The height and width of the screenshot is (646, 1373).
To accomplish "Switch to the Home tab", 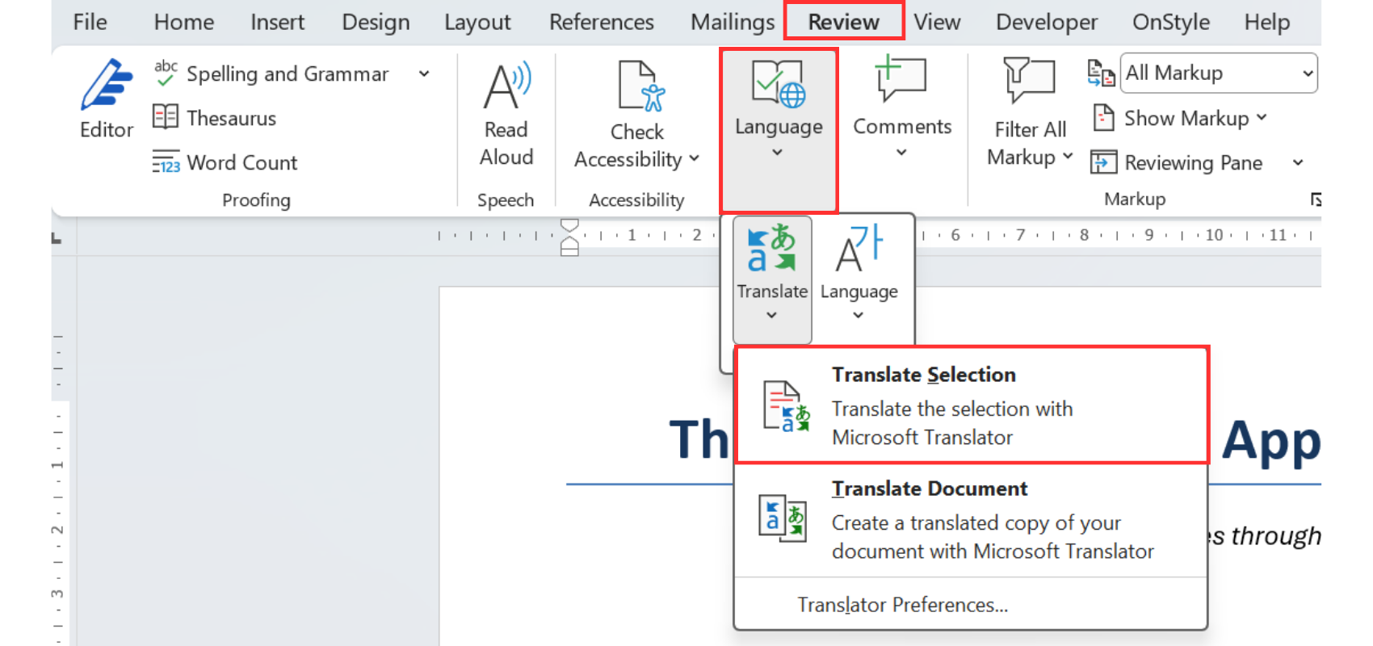I will 184,22.
